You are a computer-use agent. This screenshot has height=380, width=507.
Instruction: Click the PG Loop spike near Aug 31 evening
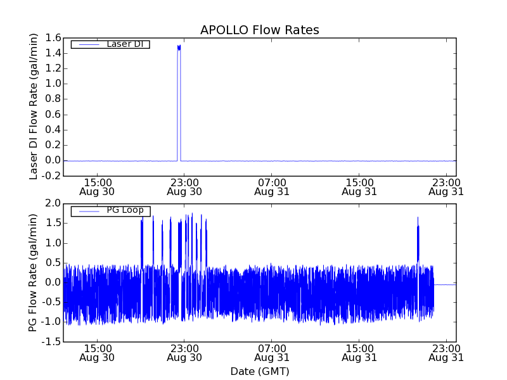pos(418,239)
